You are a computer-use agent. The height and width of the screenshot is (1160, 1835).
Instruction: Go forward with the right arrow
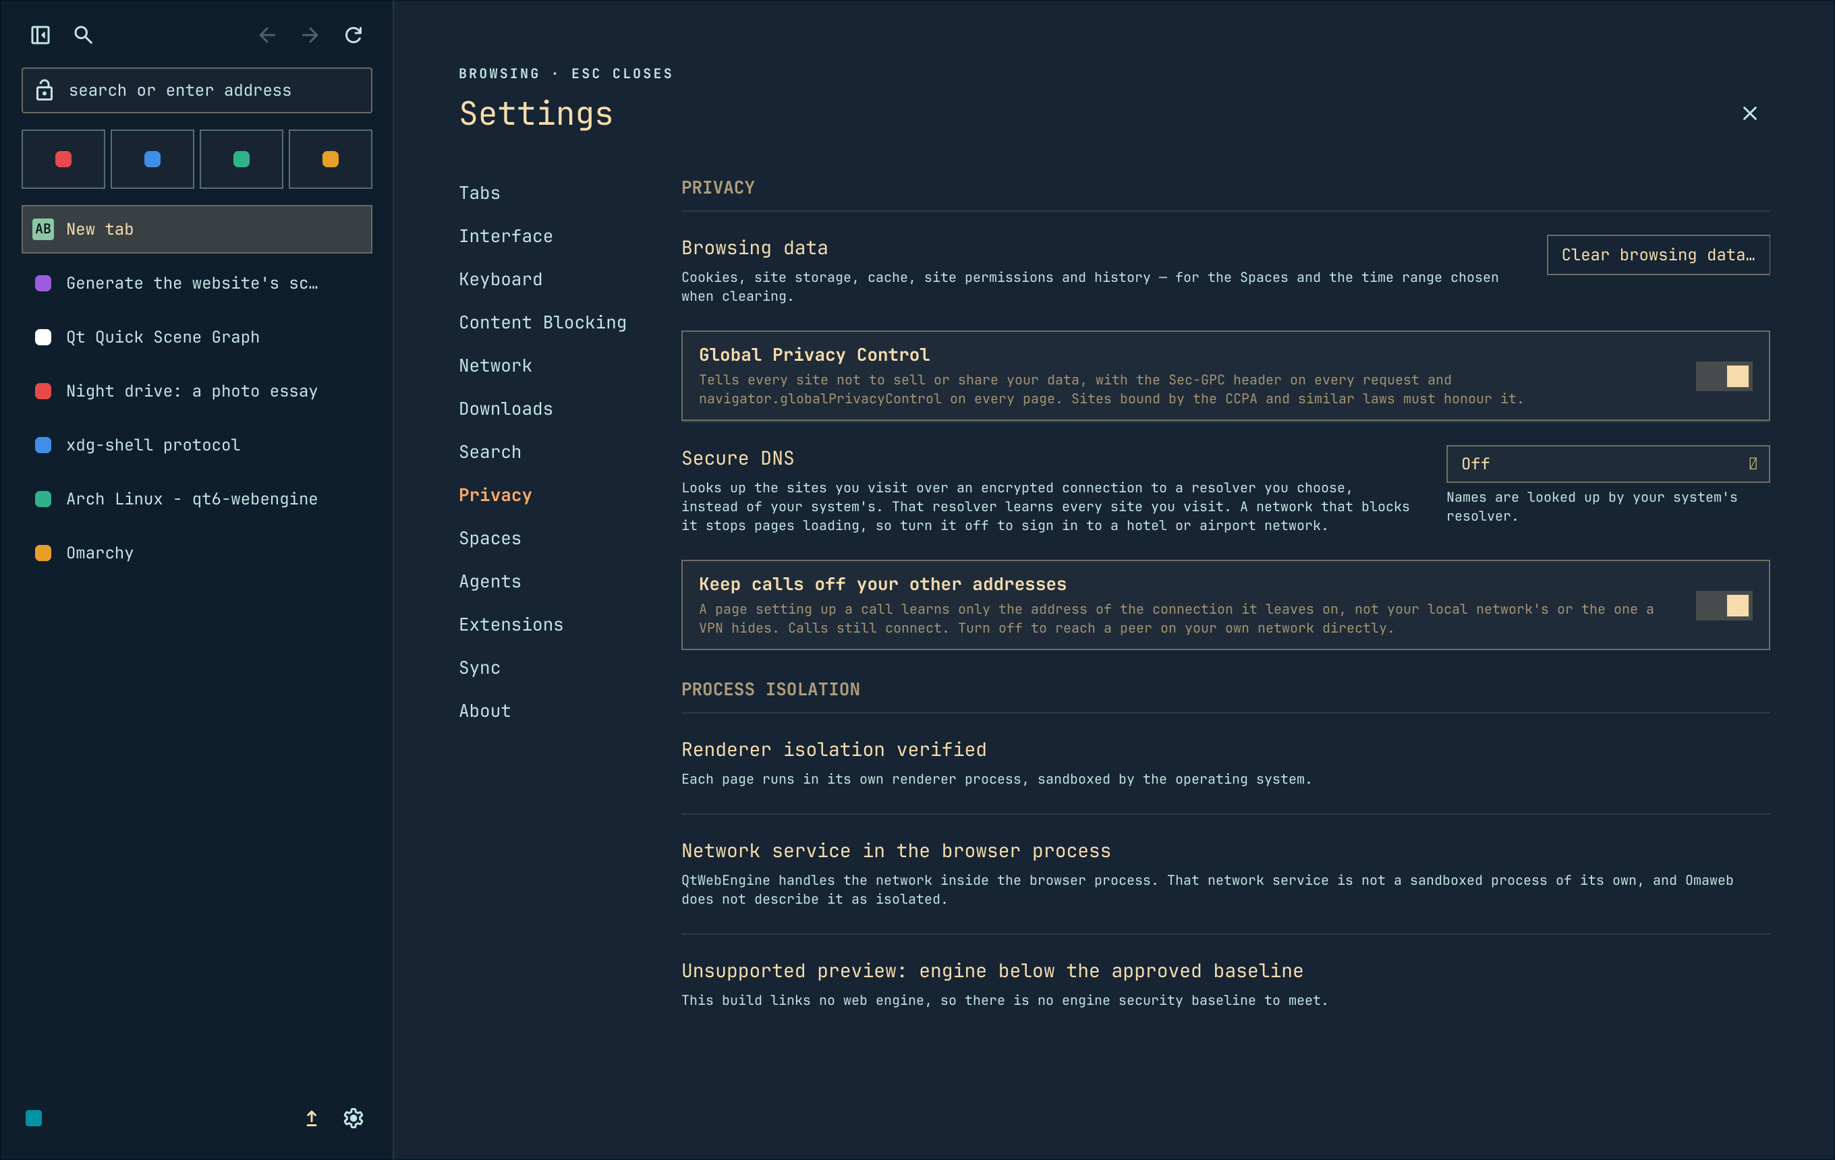[x=310, y=35]
